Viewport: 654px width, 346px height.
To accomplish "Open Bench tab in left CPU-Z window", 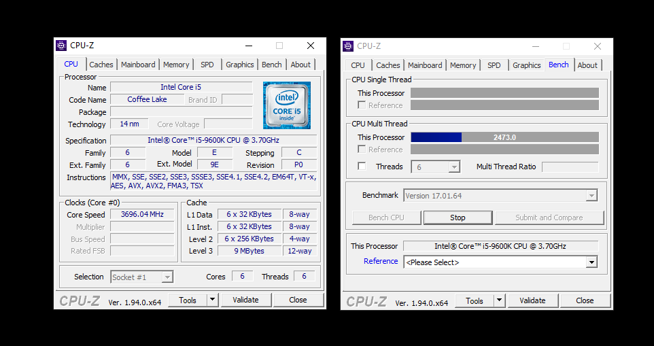I will coord(271,65).
